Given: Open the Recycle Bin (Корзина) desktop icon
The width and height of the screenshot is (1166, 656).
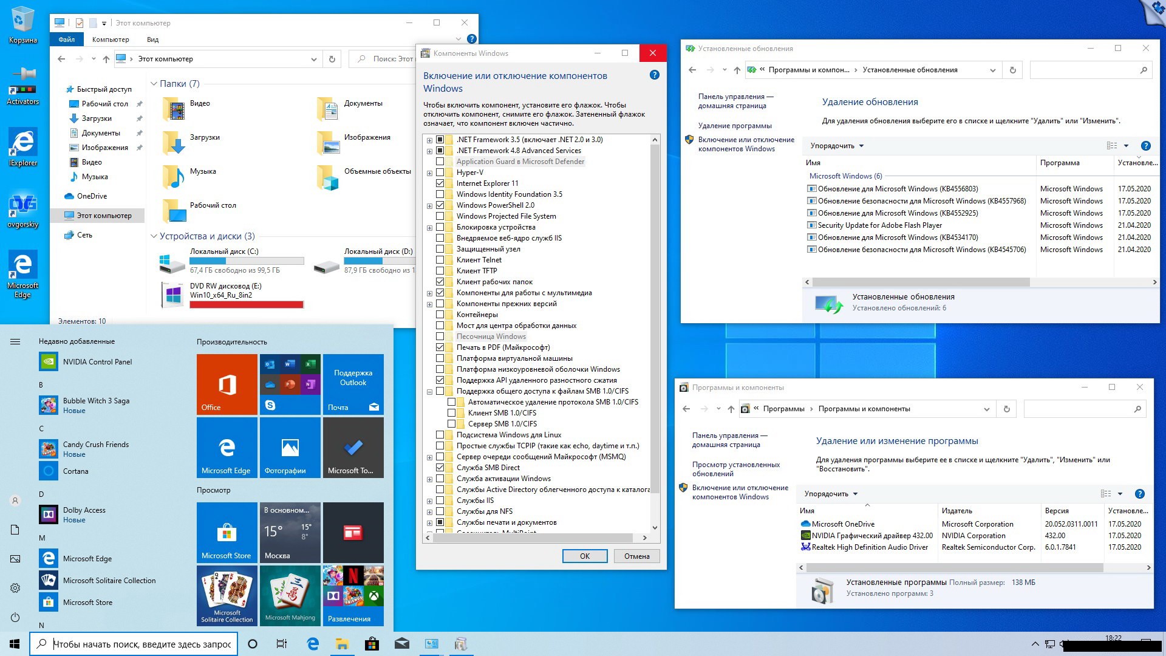Looking at the screenshot, I should tap(22, 25).
